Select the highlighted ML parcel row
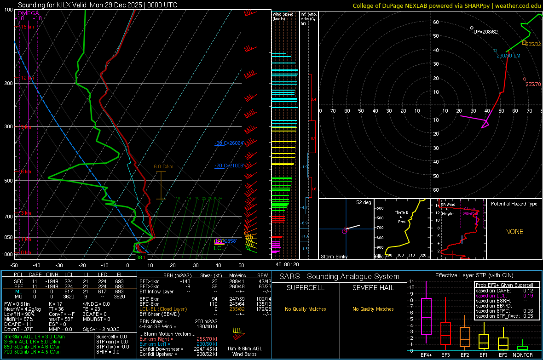This screenshot has height=360, width=543. point(69,292)
